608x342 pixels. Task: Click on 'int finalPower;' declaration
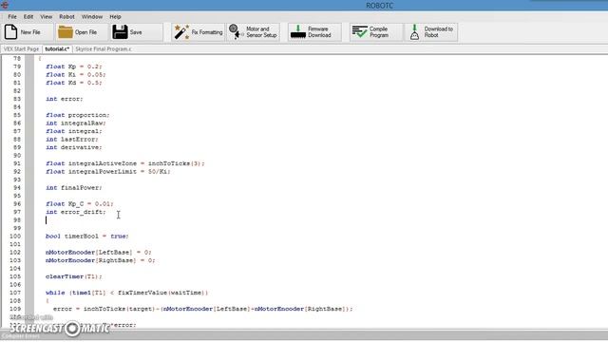pos(74,188)
